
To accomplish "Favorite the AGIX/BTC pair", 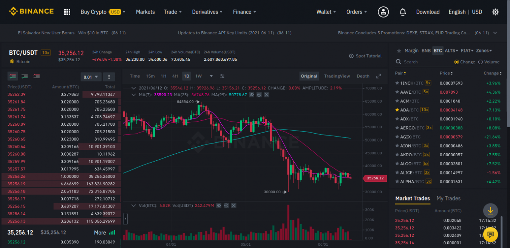I will click(397, 137).
